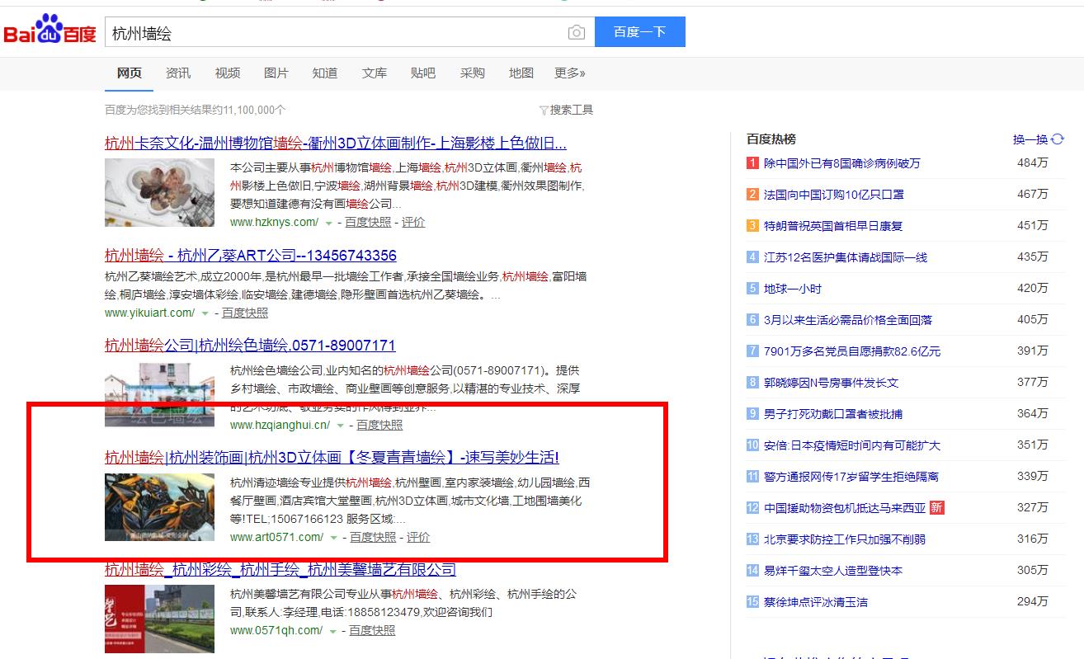This screenshot has width=1084, height=659.
Task: Open camera image search icon
Action: coord(576,32)
